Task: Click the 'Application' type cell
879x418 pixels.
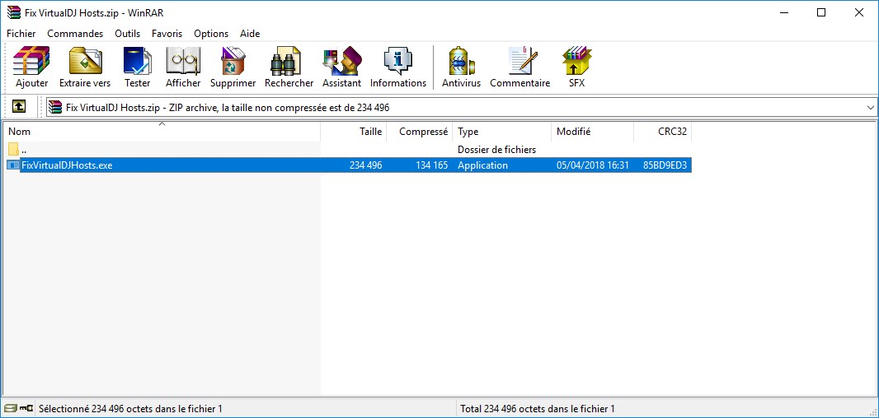Action: click(x=482, y=165)
